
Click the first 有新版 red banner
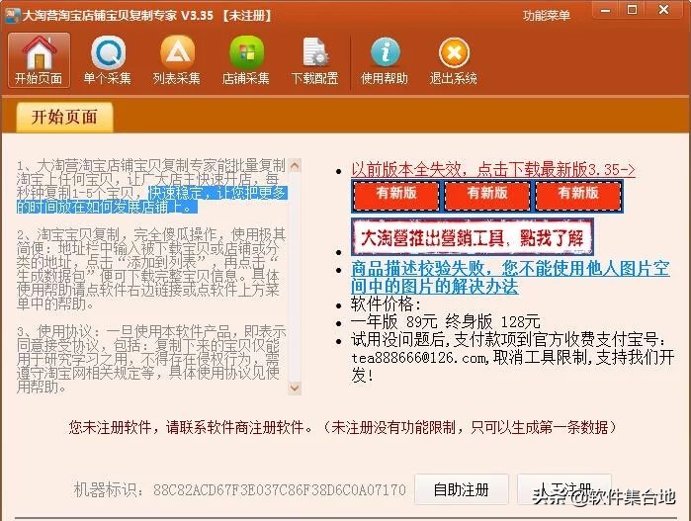click(395, 196)
